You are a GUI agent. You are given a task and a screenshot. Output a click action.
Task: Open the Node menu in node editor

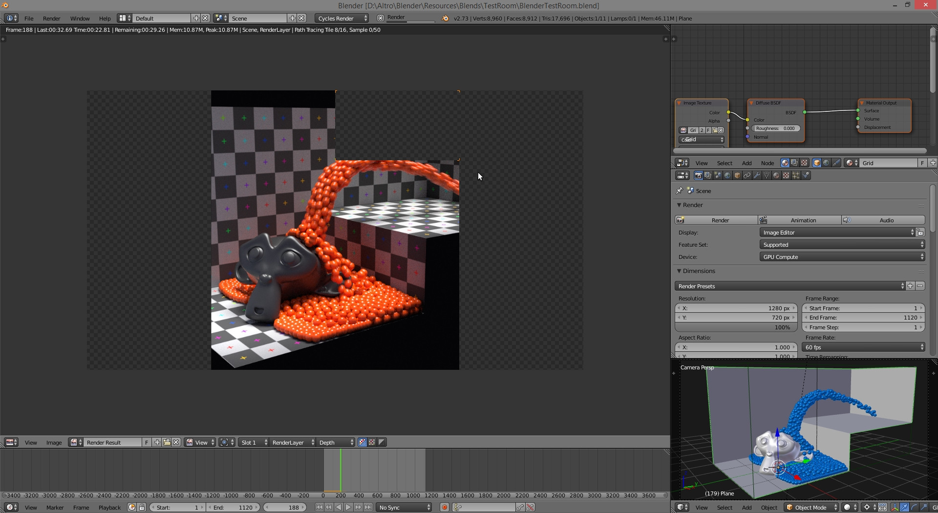[767, 163]
